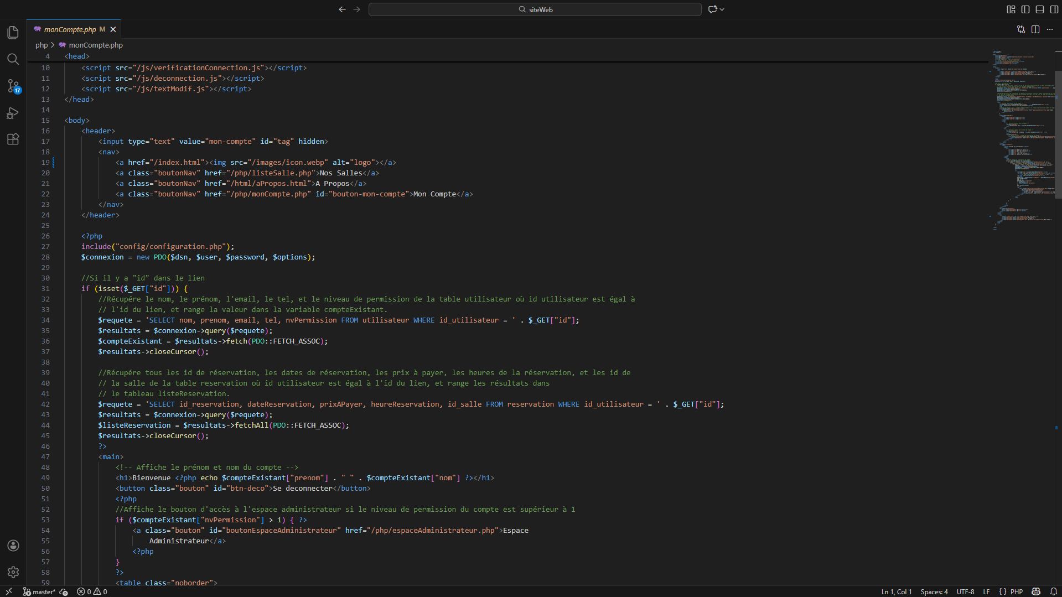Click table class="noborder" line

[167, 583]
